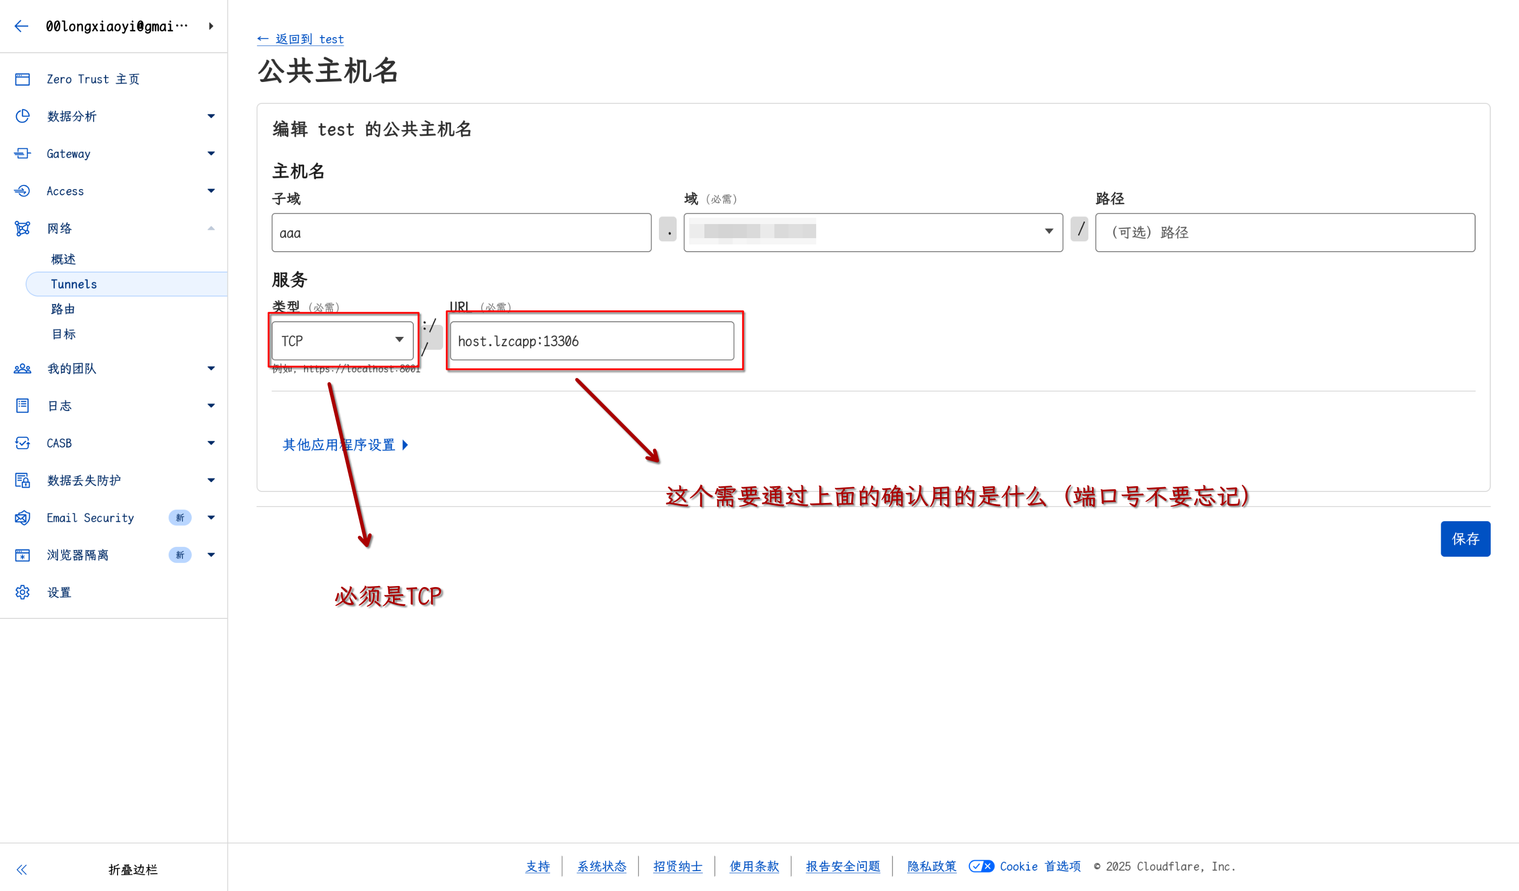Open the 系统状态 footer link
Image resolution: width=1519 pixels, height=891 pixels.
(601, 866)
